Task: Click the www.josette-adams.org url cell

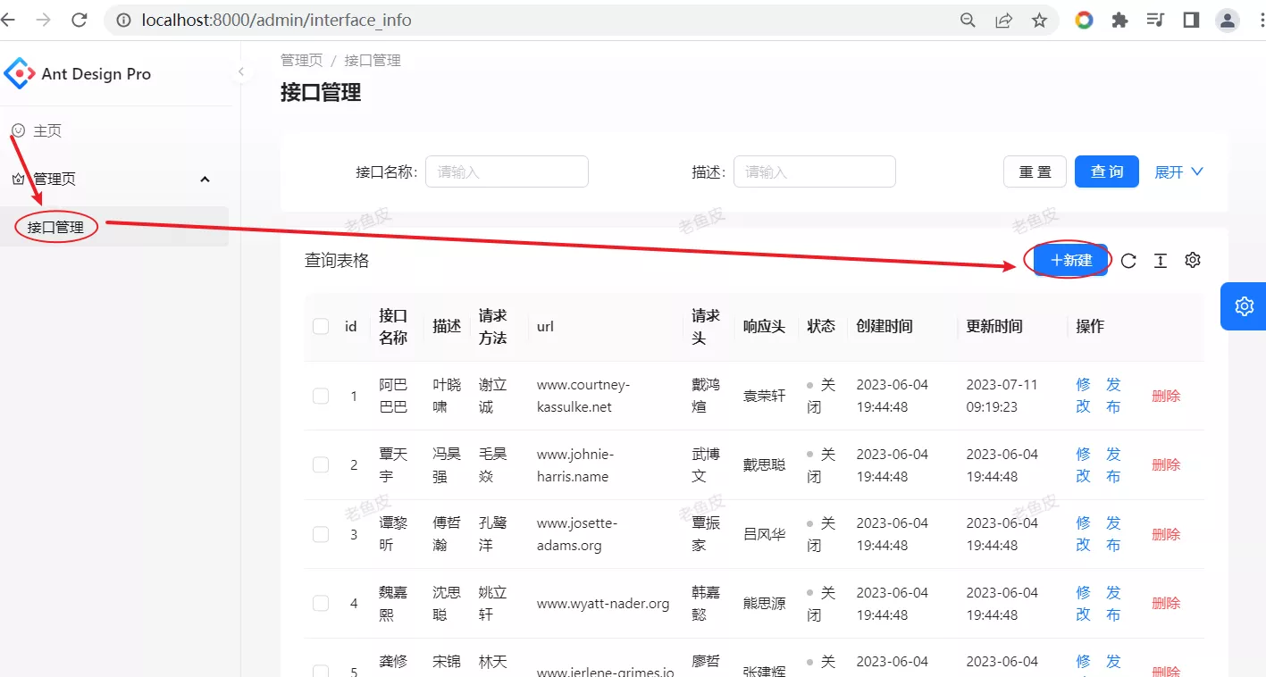Action: (577, 534)
